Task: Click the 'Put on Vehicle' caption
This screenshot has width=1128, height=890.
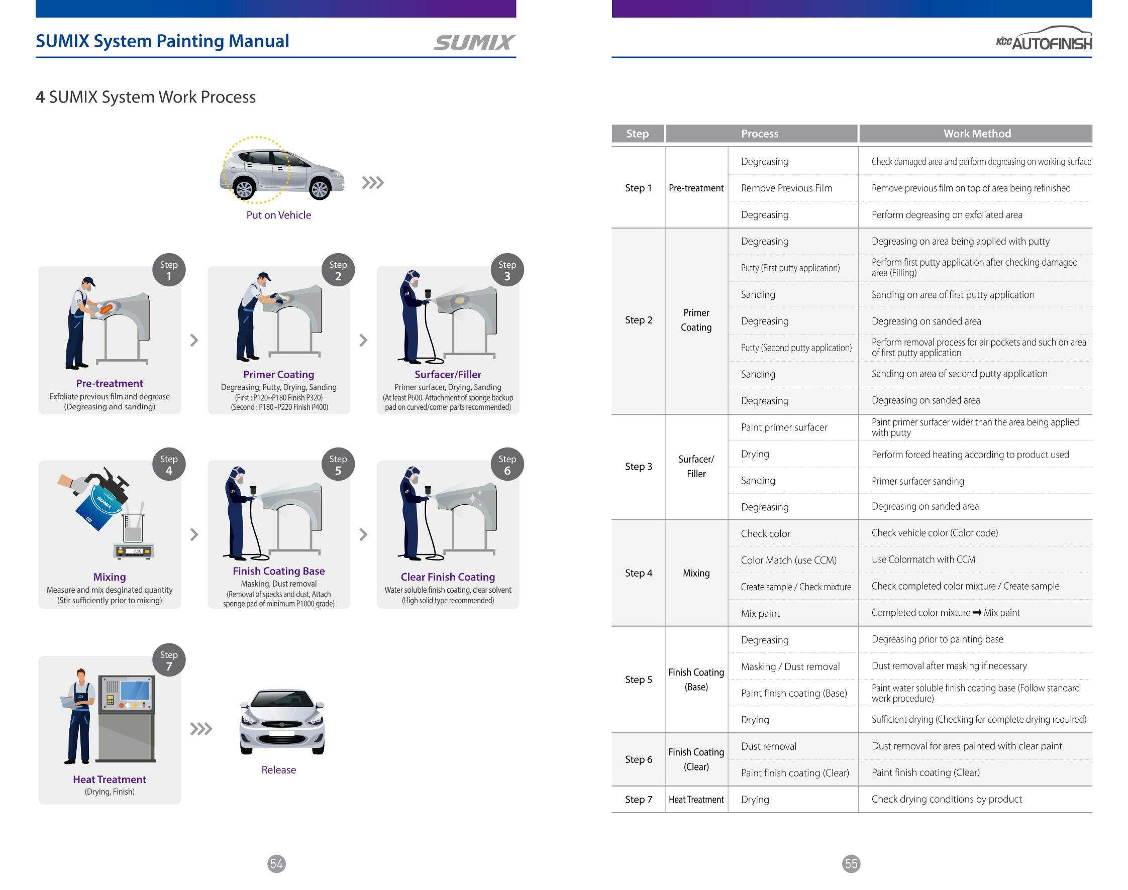Action: point(279,214)
